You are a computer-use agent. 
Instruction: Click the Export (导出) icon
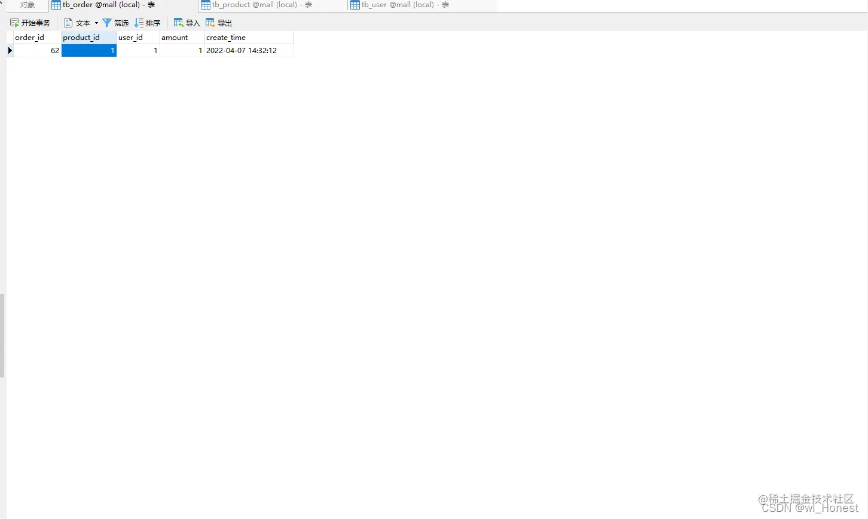(210, 23)
